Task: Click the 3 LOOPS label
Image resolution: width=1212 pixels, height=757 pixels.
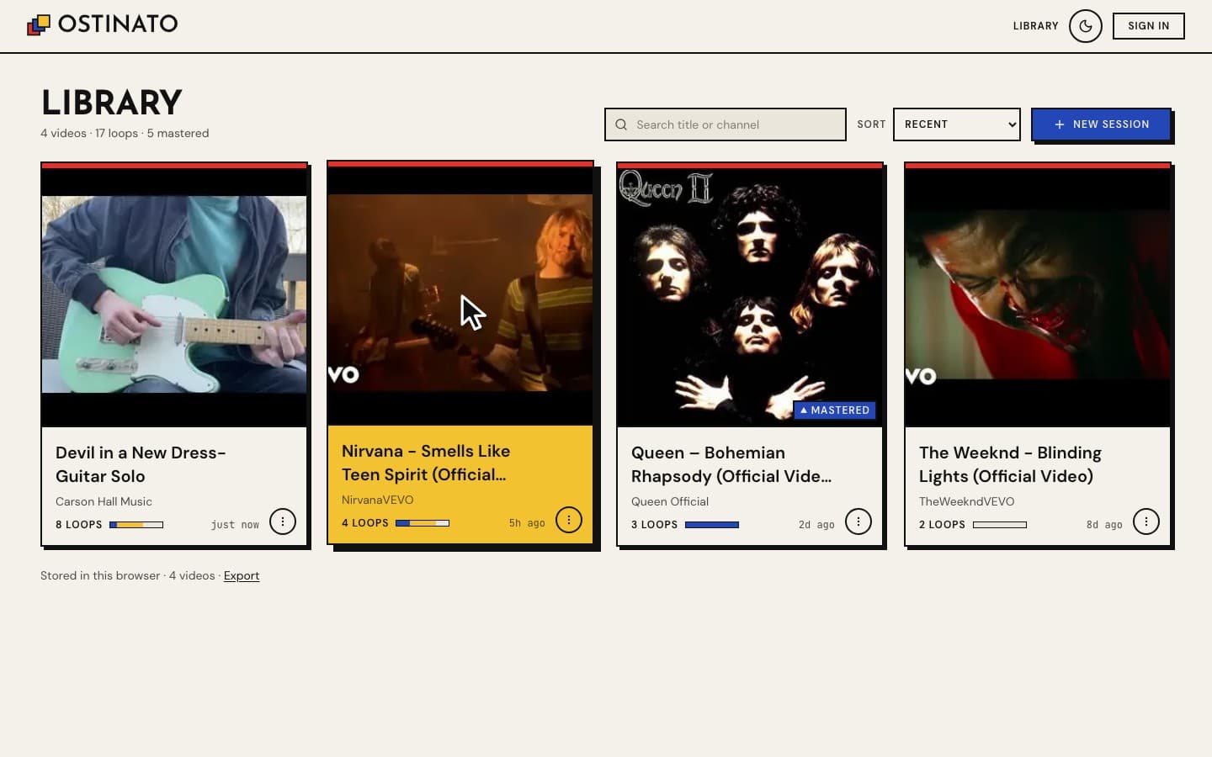Action: point(655,525)
